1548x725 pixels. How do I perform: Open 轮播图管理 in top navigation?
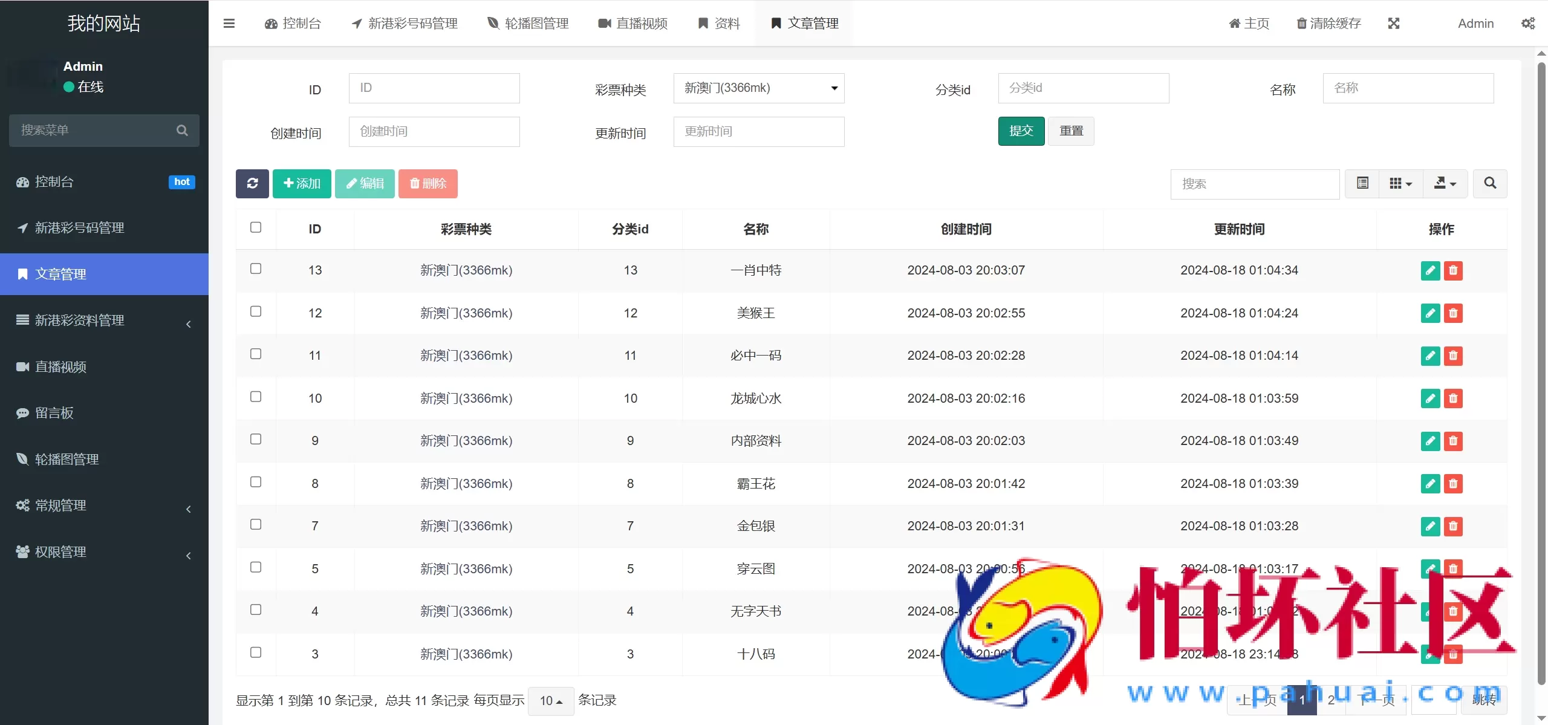click(x=527, y=23)
